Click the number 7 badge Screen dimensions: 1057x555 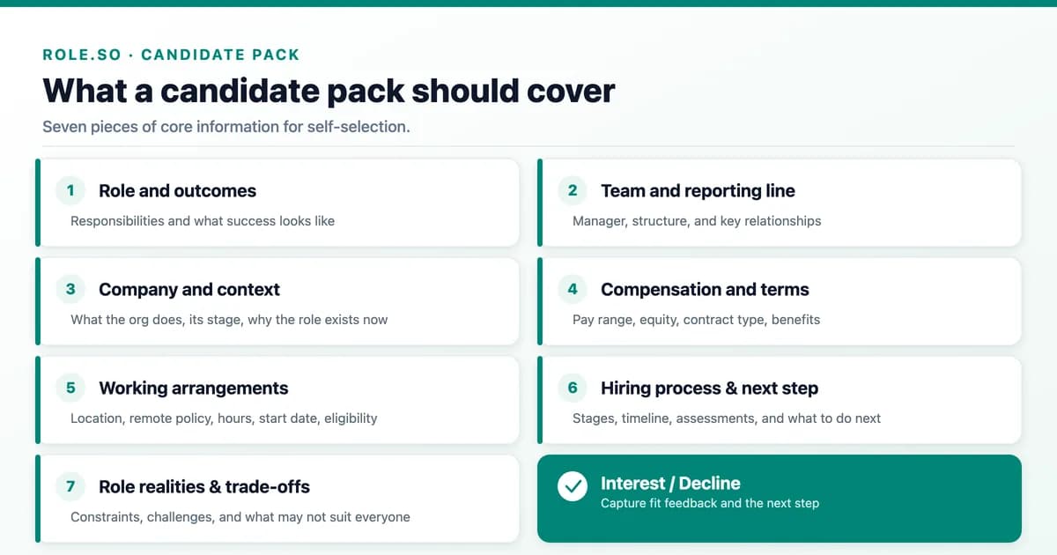[x=70, y=486]
